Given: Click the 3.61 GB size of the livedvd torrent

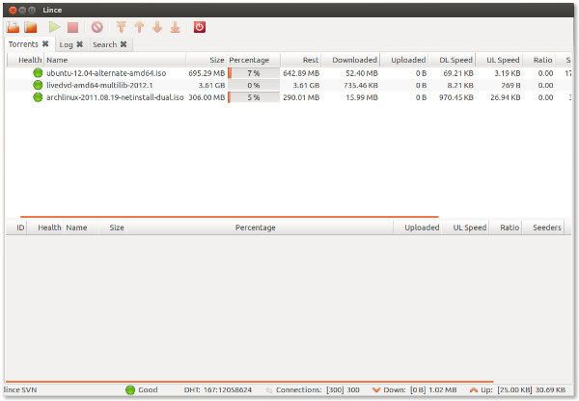Looking at the screenshot, I should [x=211, y=85].
